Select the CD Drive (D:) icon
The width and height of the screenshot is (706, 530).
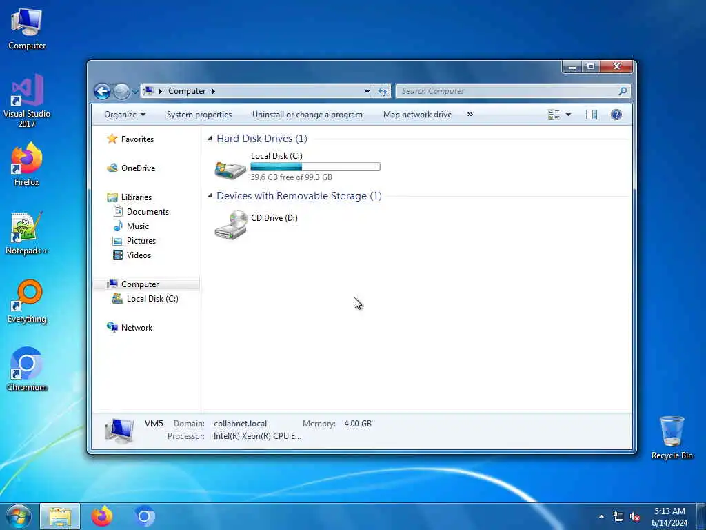click(x=231, y=225)
